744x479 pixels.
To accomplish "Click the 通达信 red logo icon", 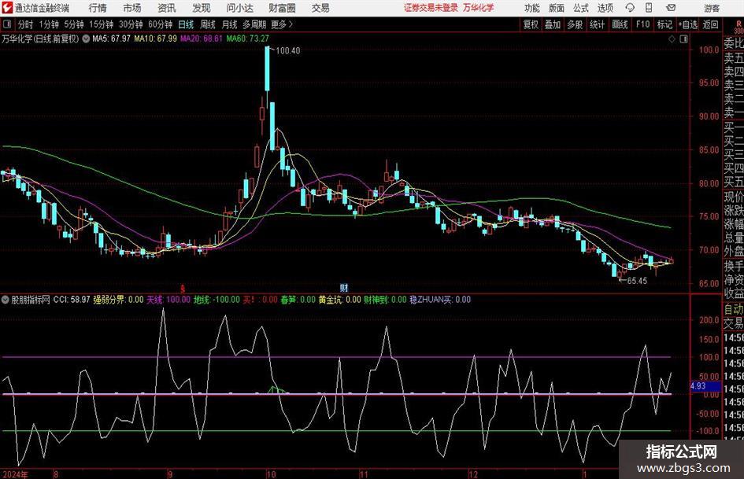I will pyautogui.click(x=6, y=8).
